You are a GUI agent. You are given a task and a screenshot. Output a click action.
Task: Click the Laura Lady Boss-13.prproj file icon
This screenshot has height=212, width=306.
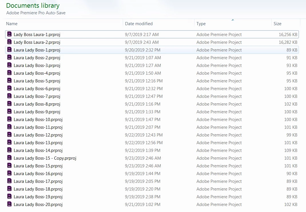point(9,142)
